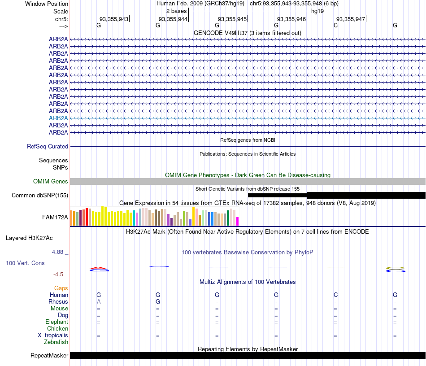Viewport: 426px width, 366px height.
Task: Click the C base in top sequence row
Action: pyautogui.click(x=335, y=25)
